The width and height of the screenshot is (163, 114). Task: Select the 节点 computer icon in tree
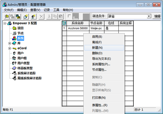15,33
